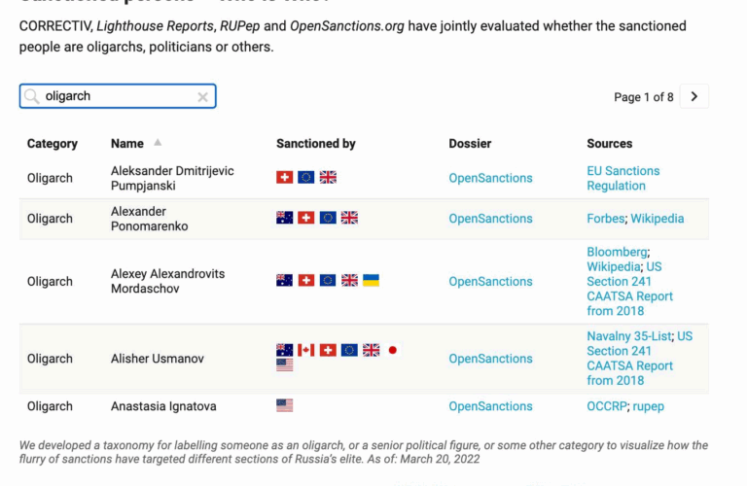Sort table by Name column arrow

click(158, 143)
